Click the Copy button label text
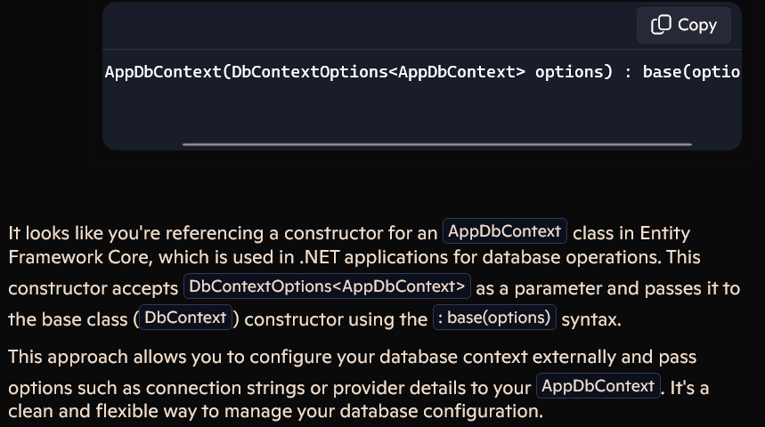The image size is (765, 427). click(696, 25)
